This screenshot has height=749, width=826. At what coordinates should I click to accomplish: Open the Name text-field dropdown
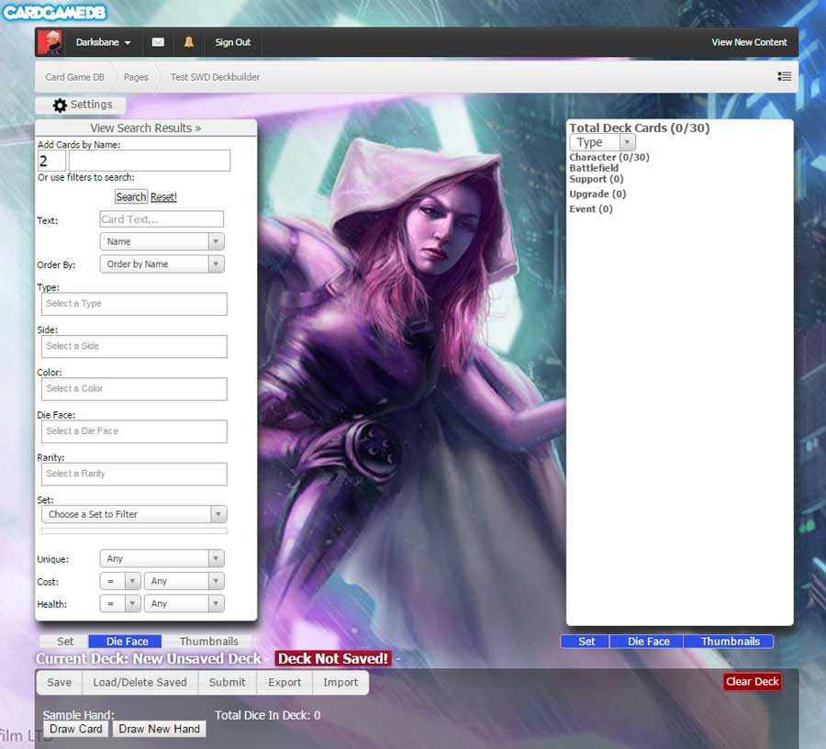(162, 241)
